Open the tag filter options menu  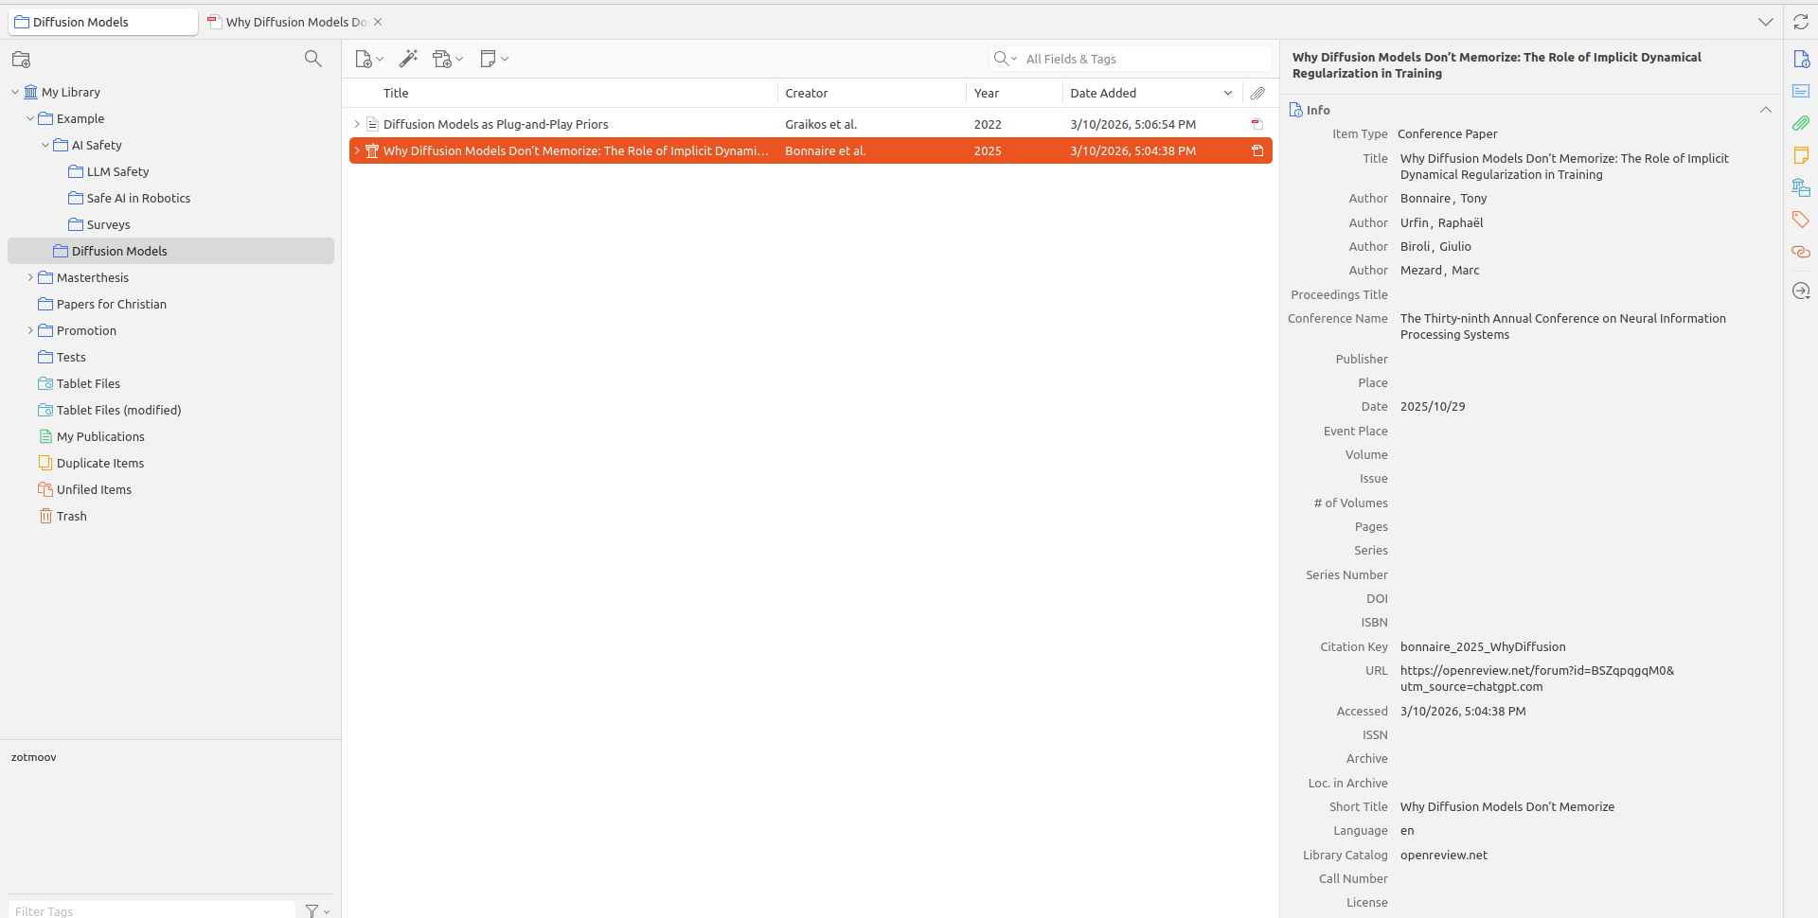316,910
